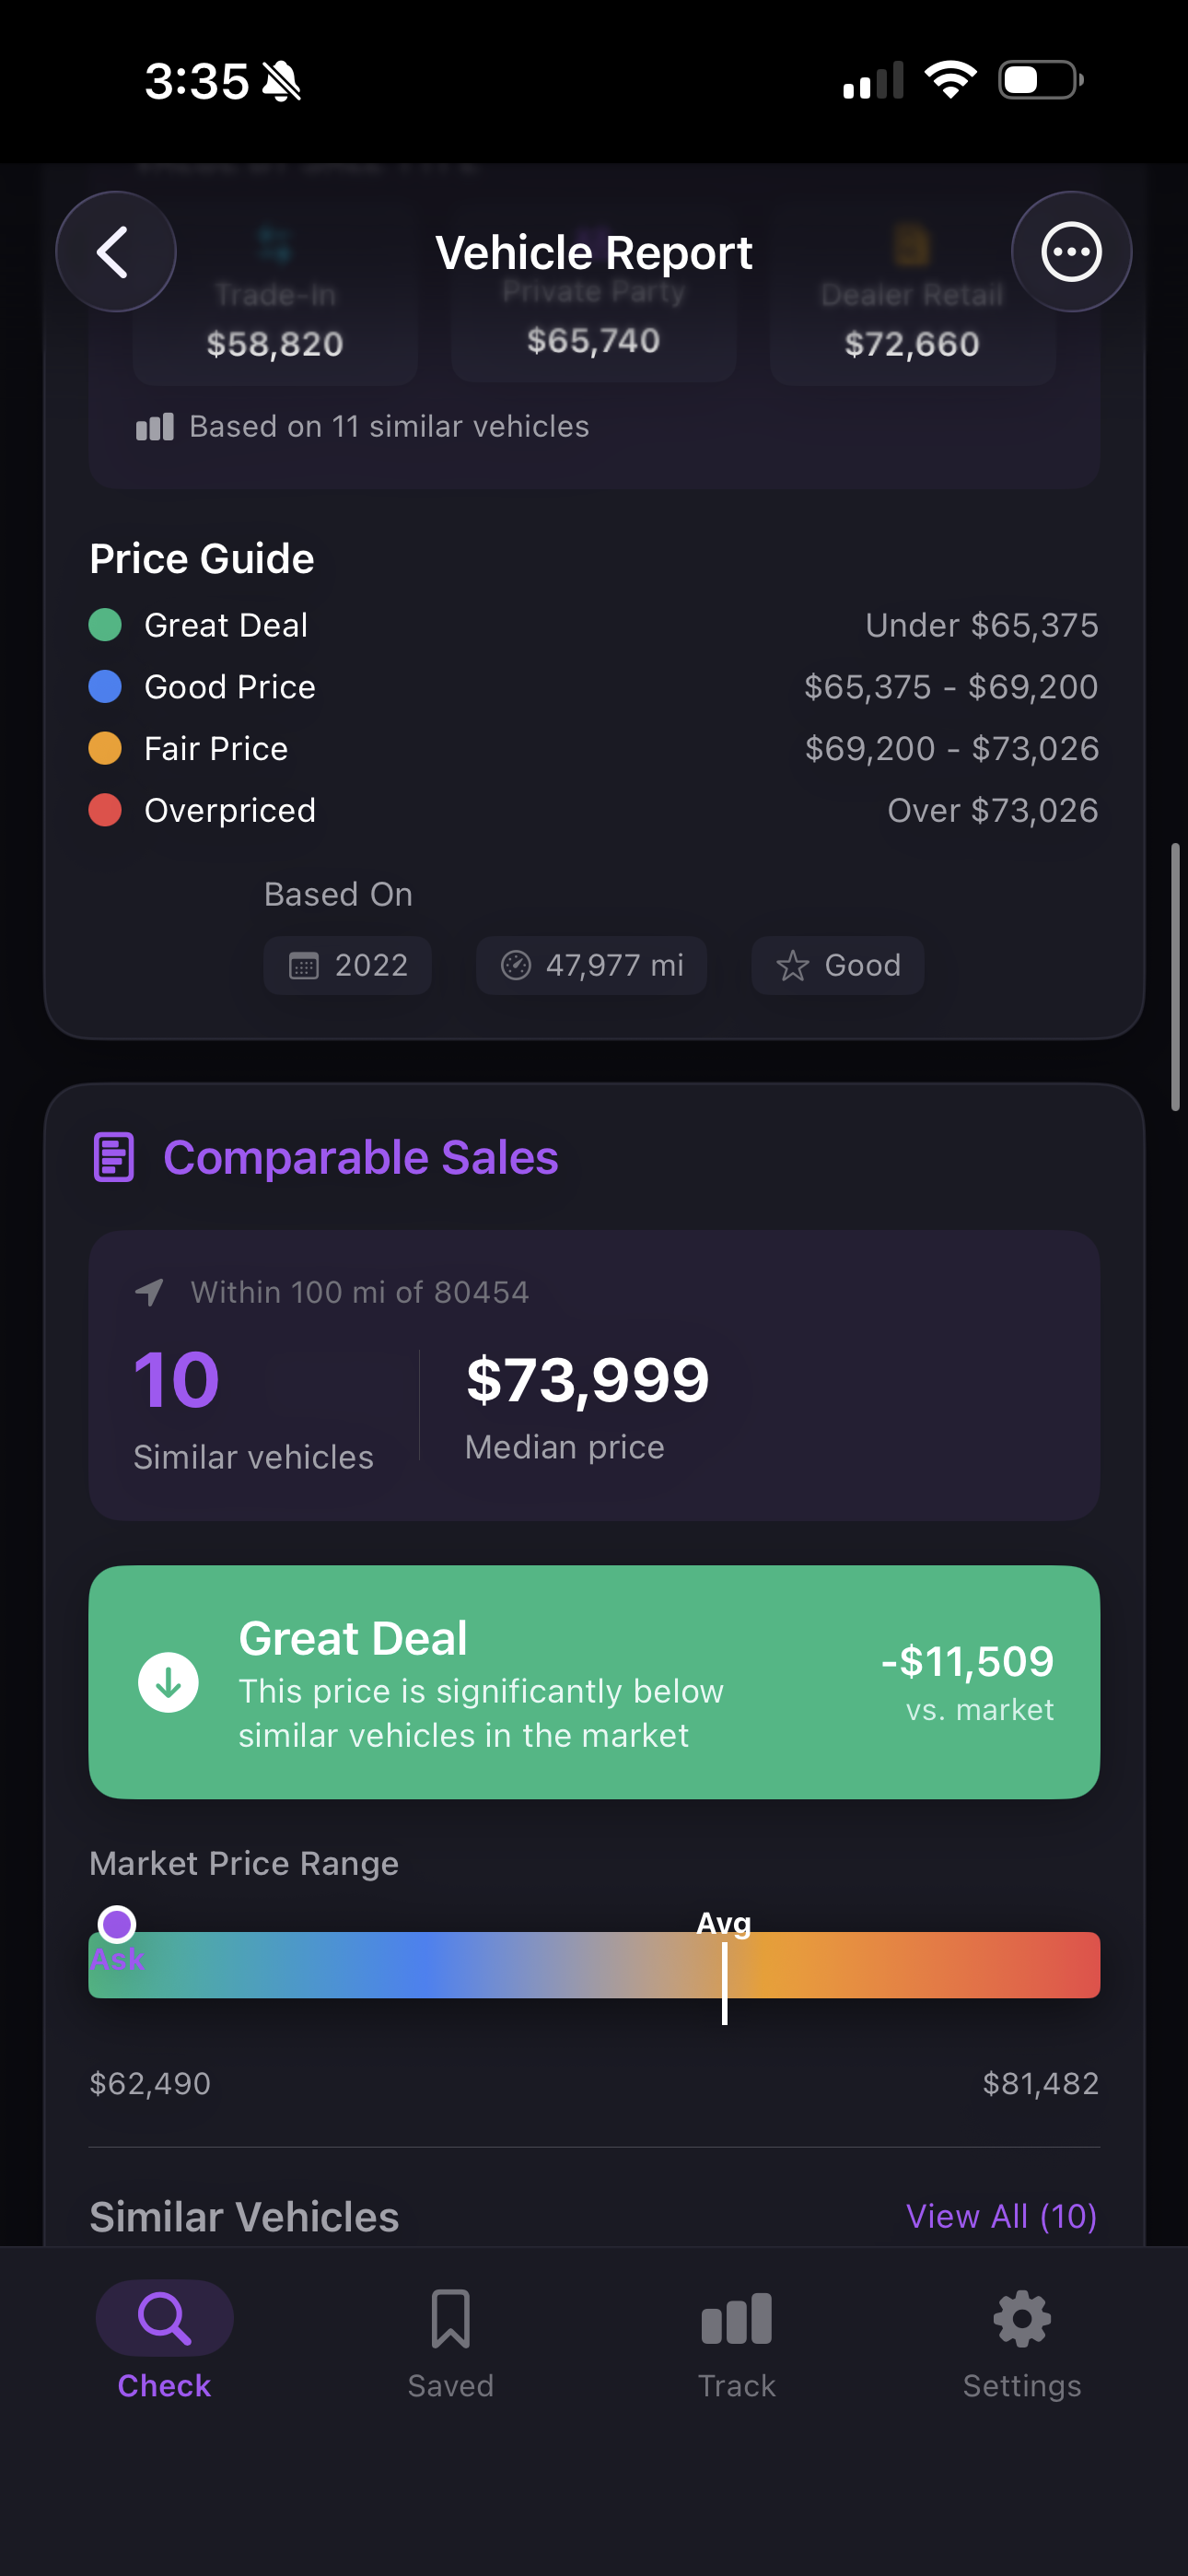Tap the back arrow on Vehicle Report
The height and width of the screenshot is (2576, 1188).
[x=115, y=252]
